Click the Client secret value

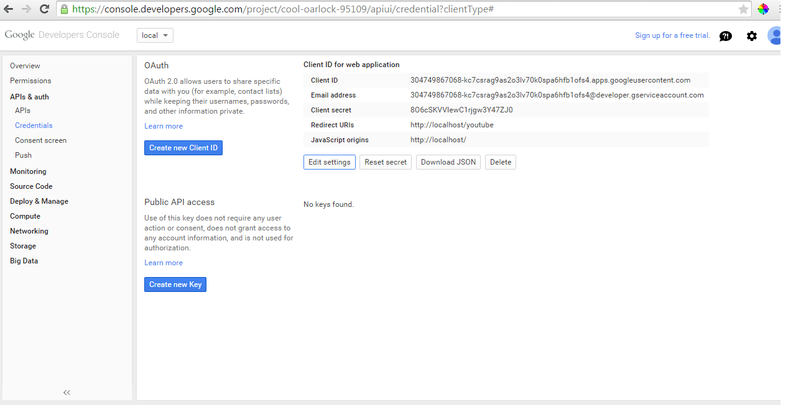pyautogui.click(x=461, y=110)
